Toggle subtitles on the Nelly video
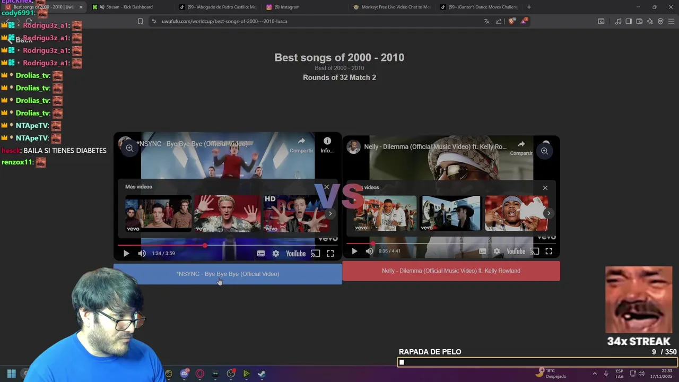This screenshot has height=382, width=679. [x=482, y=251]
